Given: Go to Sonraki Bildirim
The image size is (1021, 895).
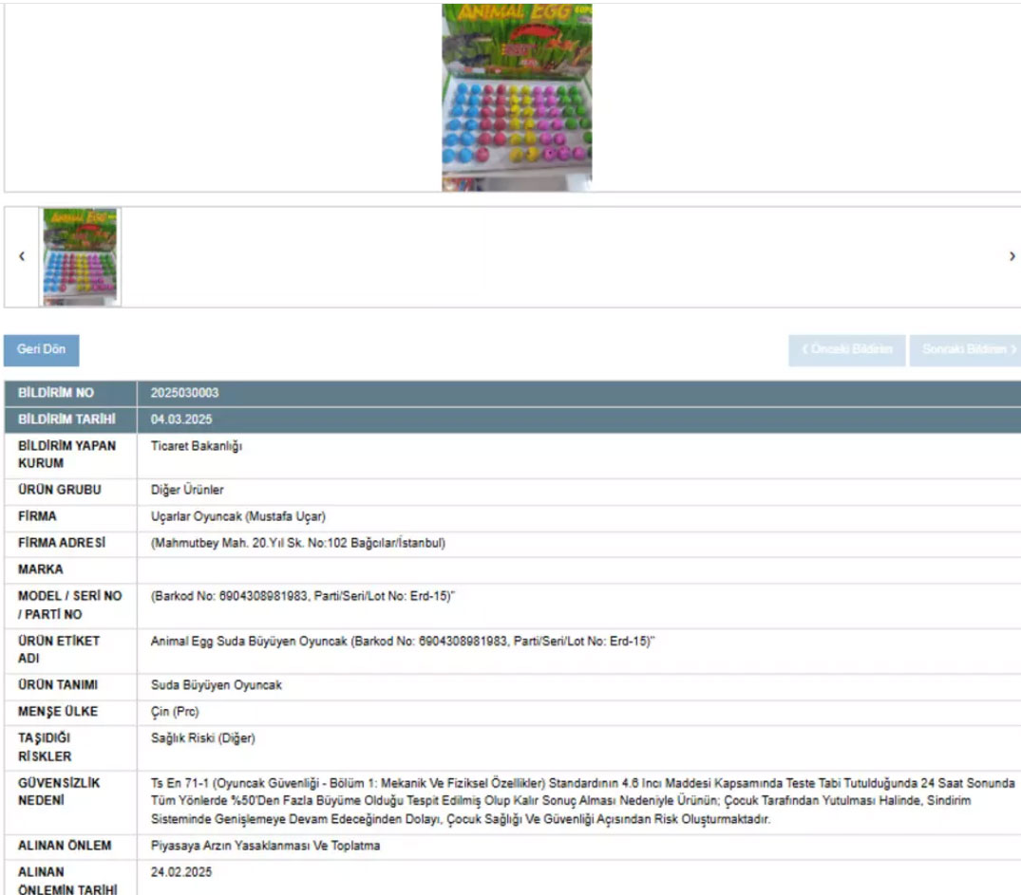Looking at the screenshot, I should tap(963, 350).
